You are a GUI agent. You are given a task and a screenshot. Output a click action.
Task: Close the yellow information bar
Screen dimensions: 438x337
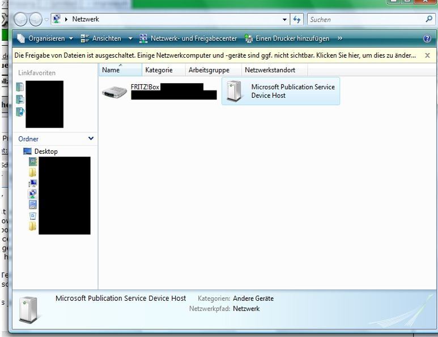click(x=427, y=55)
